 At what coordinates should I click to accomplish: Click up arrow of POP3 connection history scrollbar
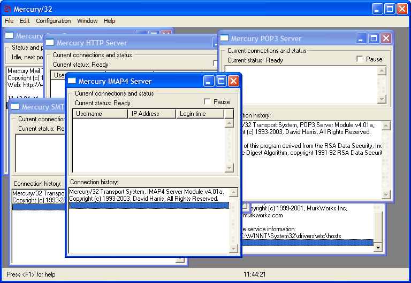[386, 126]
